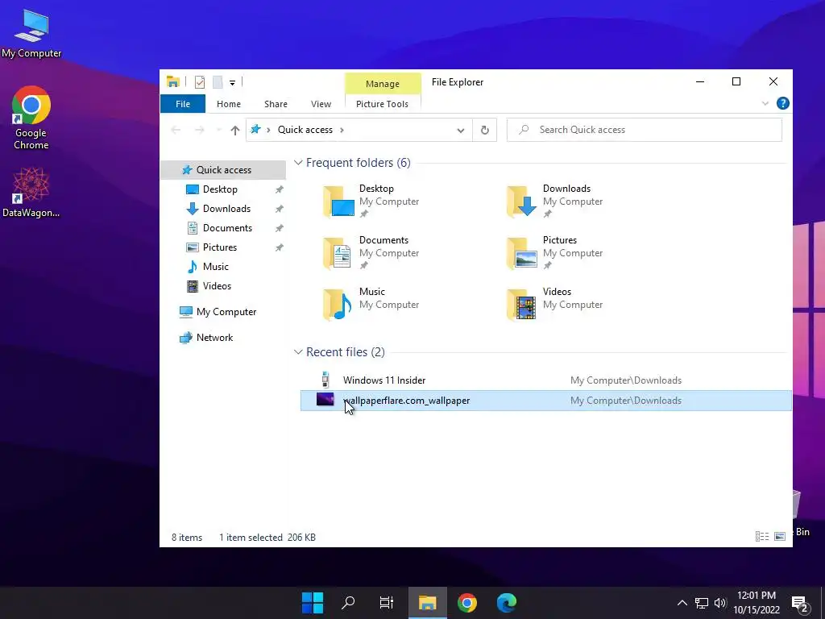The image size is (825, 619).
Task: Click the File Explorer taskbar button
Action: click(427, 603)
